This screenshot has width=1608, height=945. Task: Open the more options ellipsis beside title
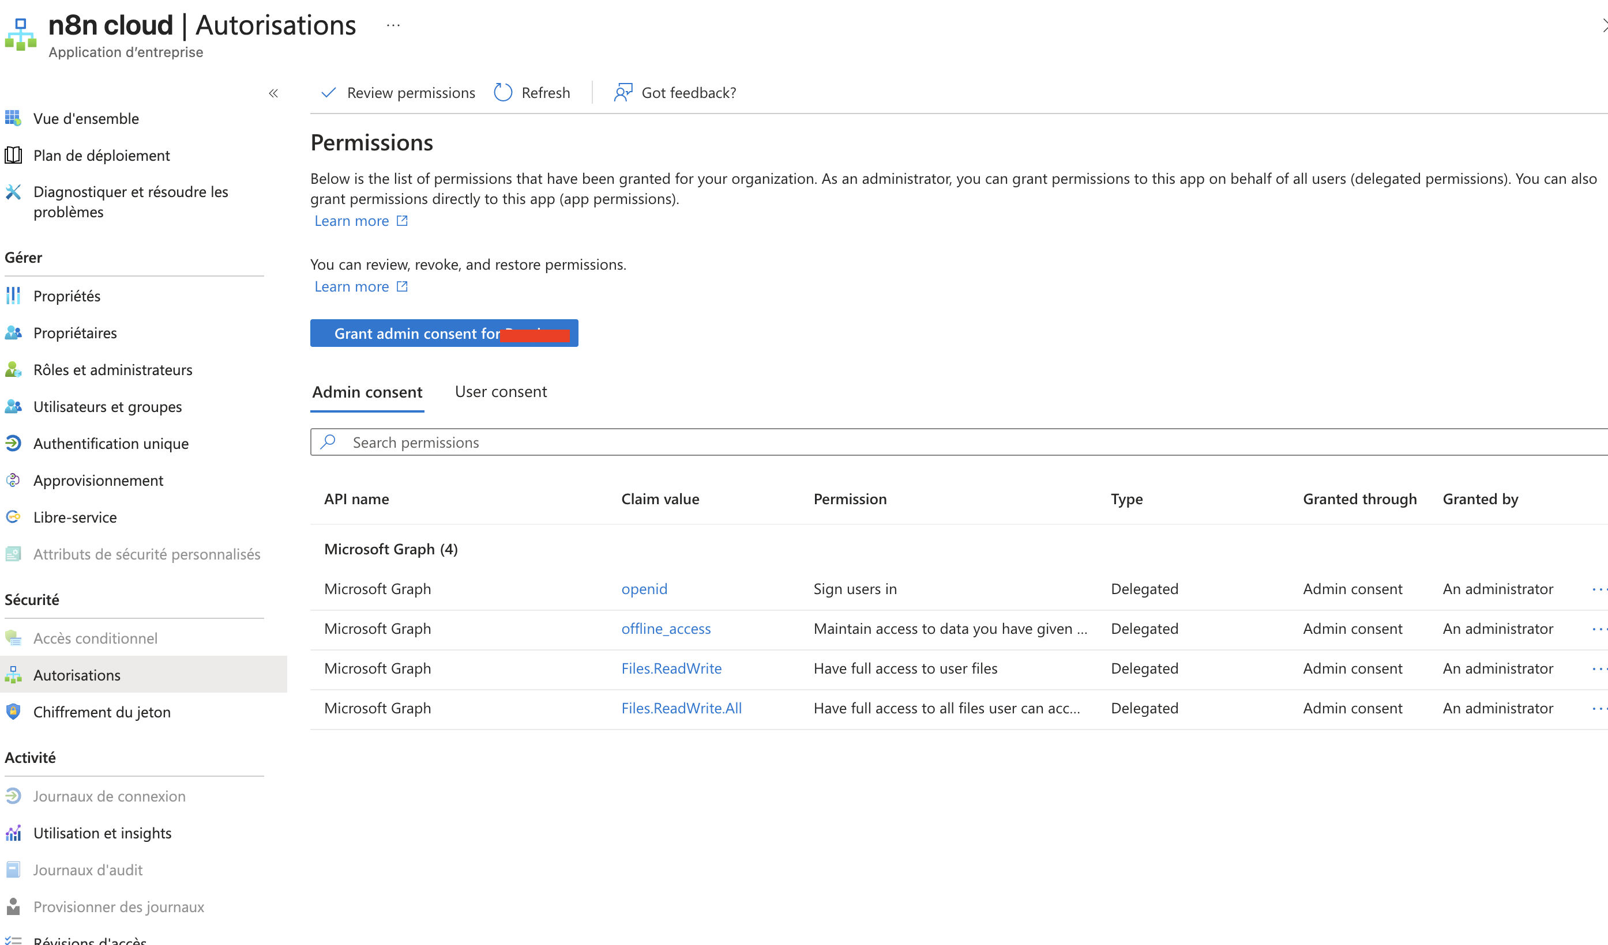tap(393, 25)
